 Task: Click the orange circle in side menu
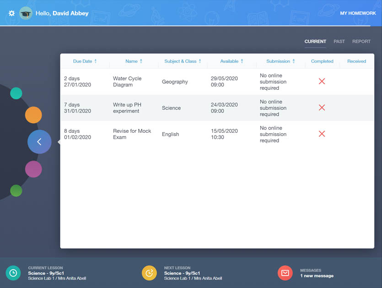(33, 115)
